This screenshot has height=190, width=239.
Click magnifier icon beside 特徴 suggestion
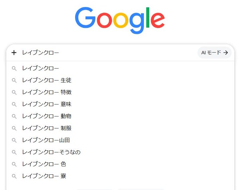[14, 93]
